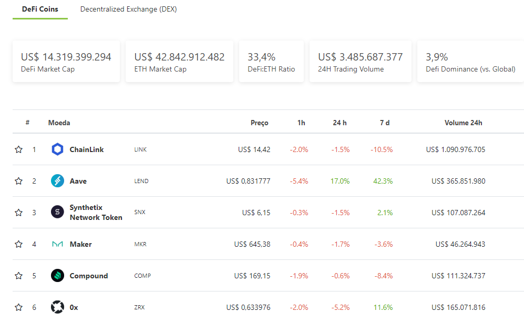The height and width of the screenshot is (322, 524).
Task: Favorite ChainLink using its star
Action: [x=19, y=149]
